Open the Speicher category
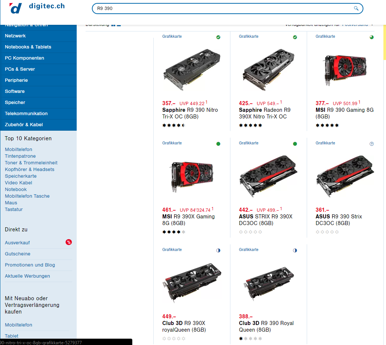 click(39, 103)
